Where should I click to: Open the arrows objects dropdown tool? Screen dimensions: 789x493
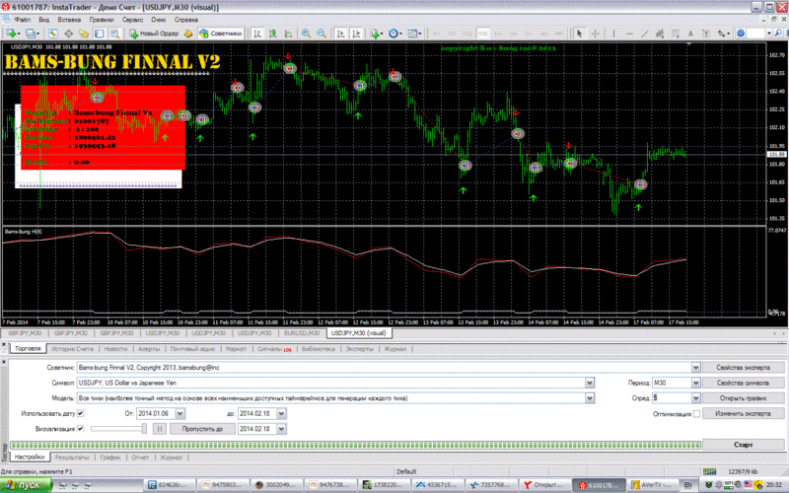pyautogui.click(x=724, y=34)
